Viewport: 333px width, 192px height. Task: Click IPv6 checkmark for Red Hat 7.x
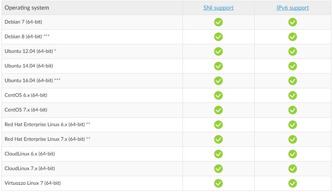[292, 140]
